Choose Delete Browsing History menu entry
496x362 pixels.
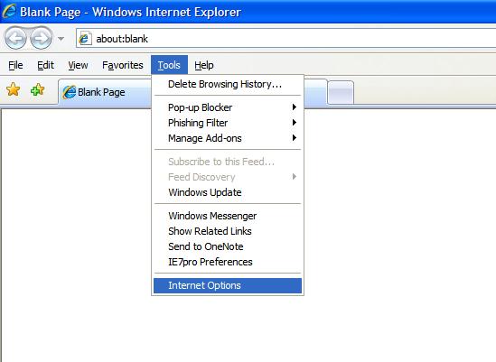(x=228, y=84)
